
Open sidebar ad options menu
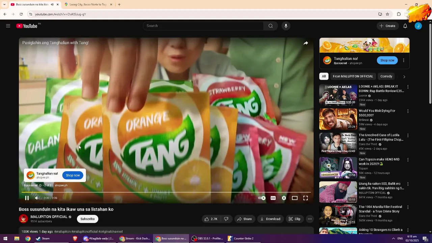pyautogui.click(x=404, y=60)
